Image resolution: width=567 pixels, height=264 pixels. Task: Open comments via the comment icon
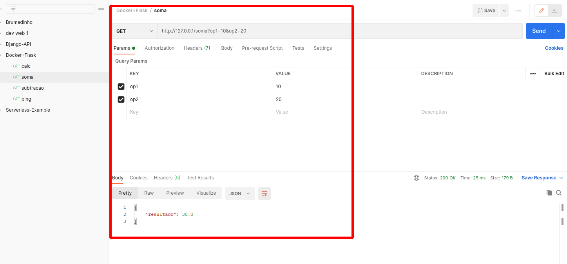coord(554,11)
